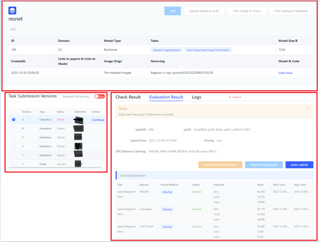Select the Check version radio button
The height and width of the screenshot is (242, 320).
14,164
